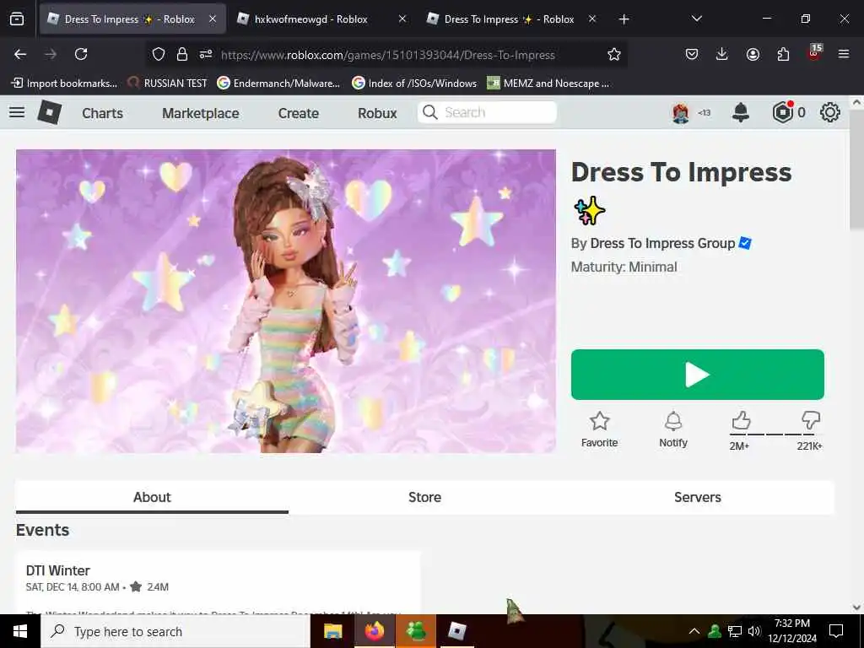The width and height of the screenshot is (864, 648).
Task: Open Firefox View icon in tab strip
Action: (17, 19)
